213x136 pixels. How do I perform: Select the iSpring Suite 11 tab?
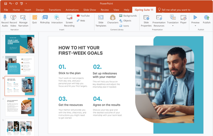144,10
